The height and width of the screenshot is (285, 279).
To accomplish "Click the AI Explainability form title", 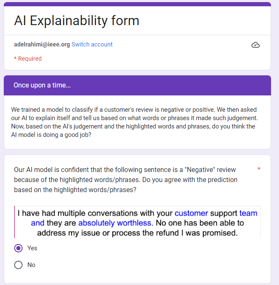I will click(76, 21).
